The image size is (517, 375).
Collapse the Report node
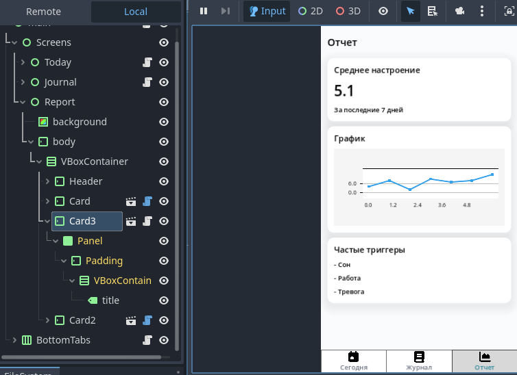23,102
